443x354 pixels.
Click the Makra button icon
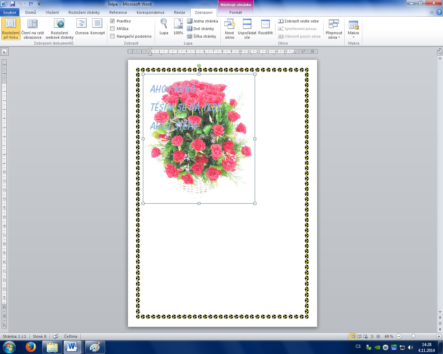click(353, 25)
